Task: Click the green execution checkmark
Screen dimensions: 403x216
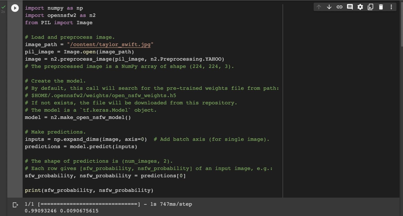Action: (x=3, y=7)
